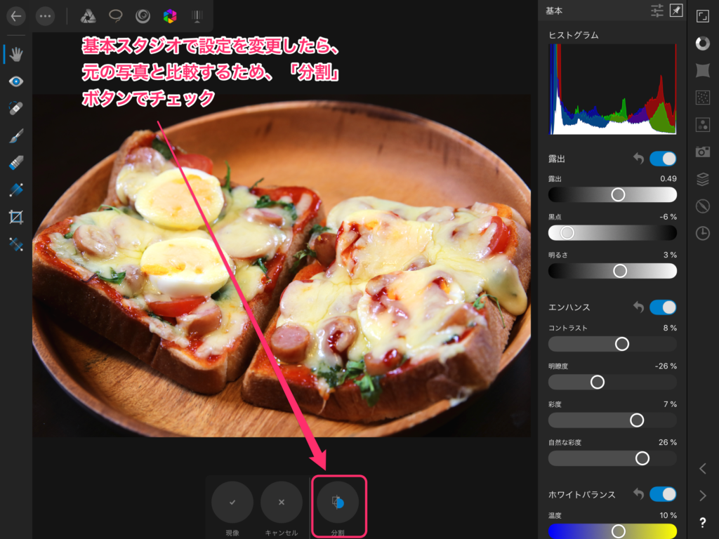
Task: Reset the 露出 section with undo arrow
Action: coord(638,159)
